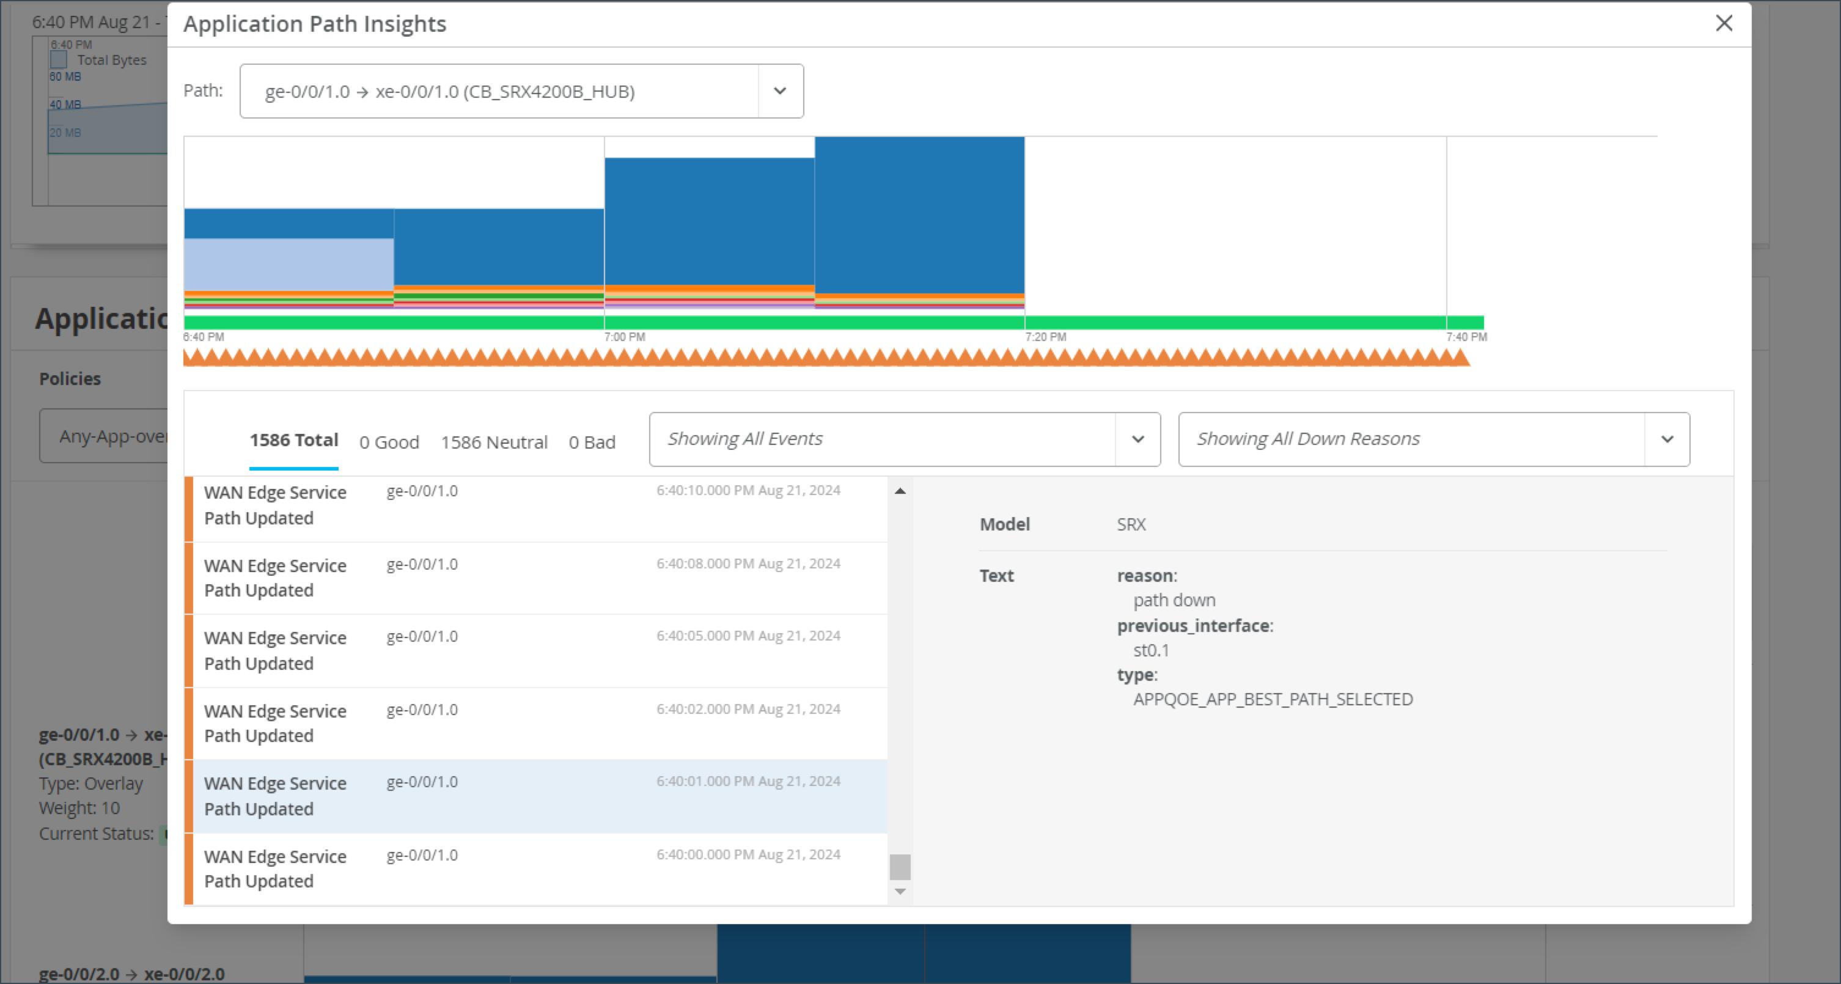Click the light blue chart segment
This screenshot has width=1841, height=984.
pos(288,265)
